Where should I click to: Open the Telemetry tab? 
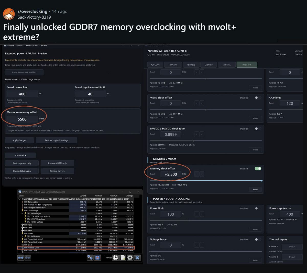pyautogui.click(x=191, y=65)
